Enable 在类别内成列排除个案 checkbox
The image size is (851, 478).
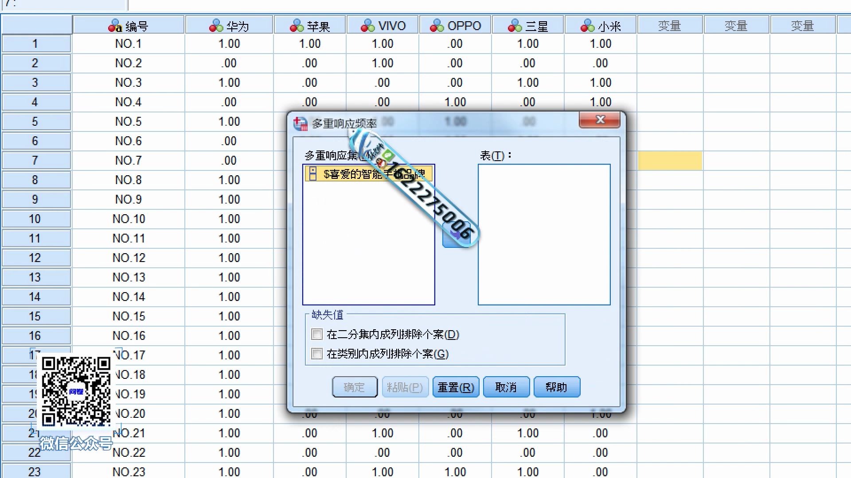[x=317, y=354]
